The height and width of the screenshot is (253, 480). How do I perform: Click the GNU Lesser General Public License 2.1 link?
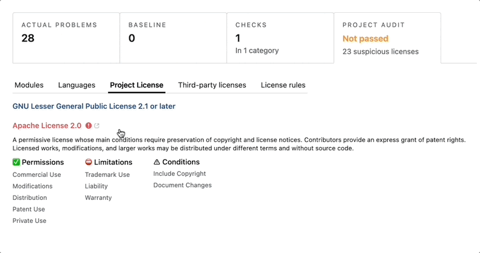tap(94, 106)
